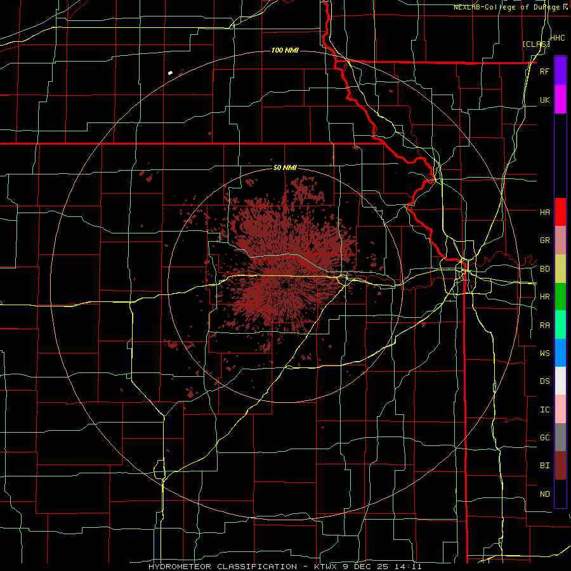Click the BD legend label
571x571 pixels.
[544, 269]
